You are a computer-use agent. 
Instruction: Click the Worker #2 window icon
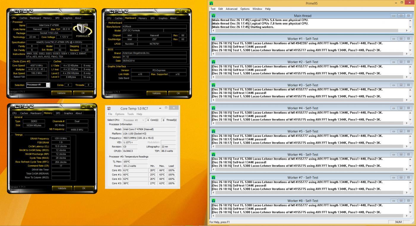(x=213, y=62)
